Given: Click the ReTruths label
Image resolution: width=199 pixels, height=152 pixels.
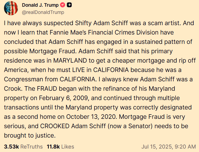Looking at the screenshot, I should tap(32, 147).
